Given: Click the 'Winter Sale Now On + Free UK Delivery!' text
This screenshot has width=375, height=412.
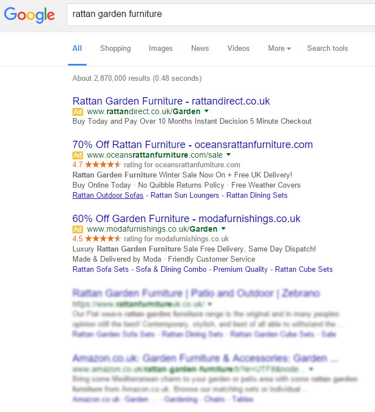Looking at the screenshot, I should coord(226,175).
